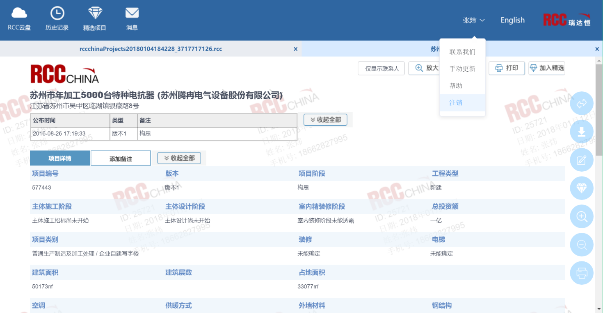
Task: Collapse all with 收起全部 beside table
Action: (325, 120)
